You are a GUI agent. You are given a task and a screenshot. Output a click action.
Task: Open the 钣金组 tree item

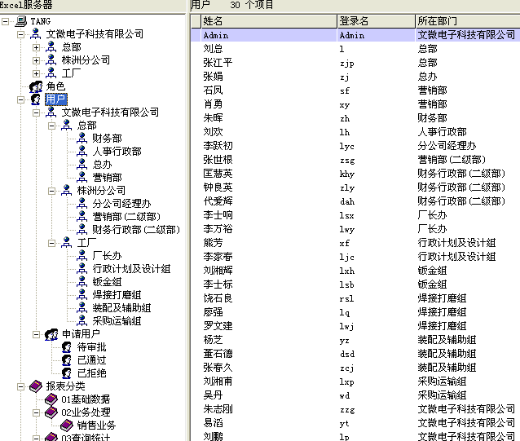[x=106, y=282]
